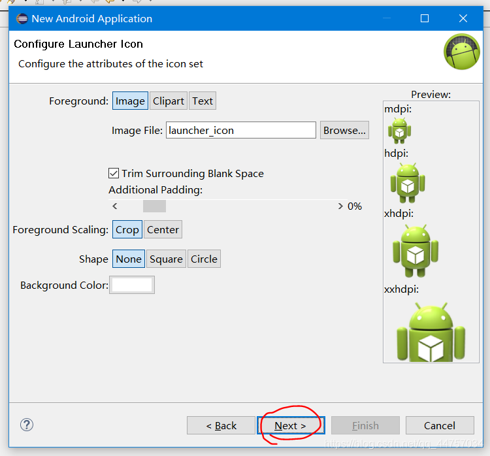
Task: Click the 'Configure Launcher Icon' heading
Action: [x=78, y=44]
